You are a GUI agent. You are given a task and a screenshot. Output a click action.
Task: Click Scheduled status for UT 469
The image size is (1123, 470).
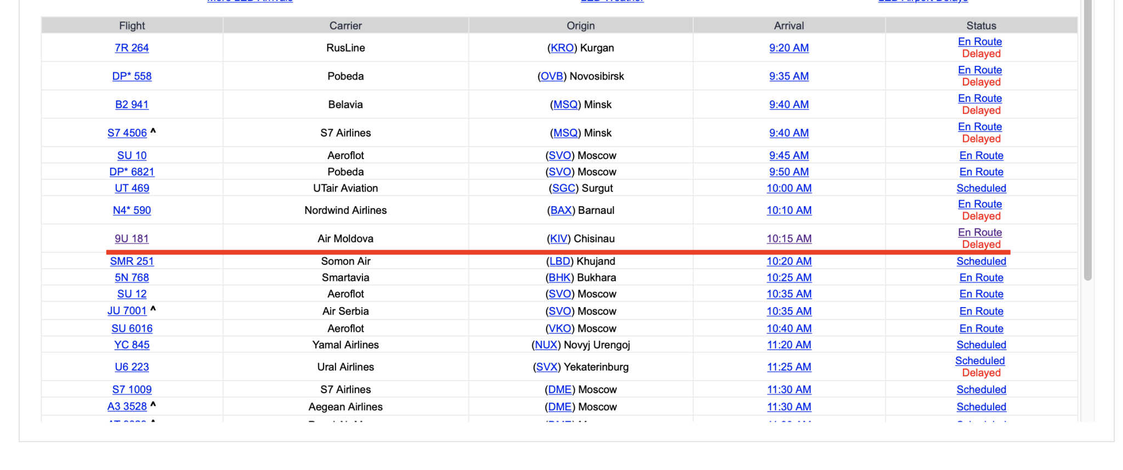tap(981, 188)
